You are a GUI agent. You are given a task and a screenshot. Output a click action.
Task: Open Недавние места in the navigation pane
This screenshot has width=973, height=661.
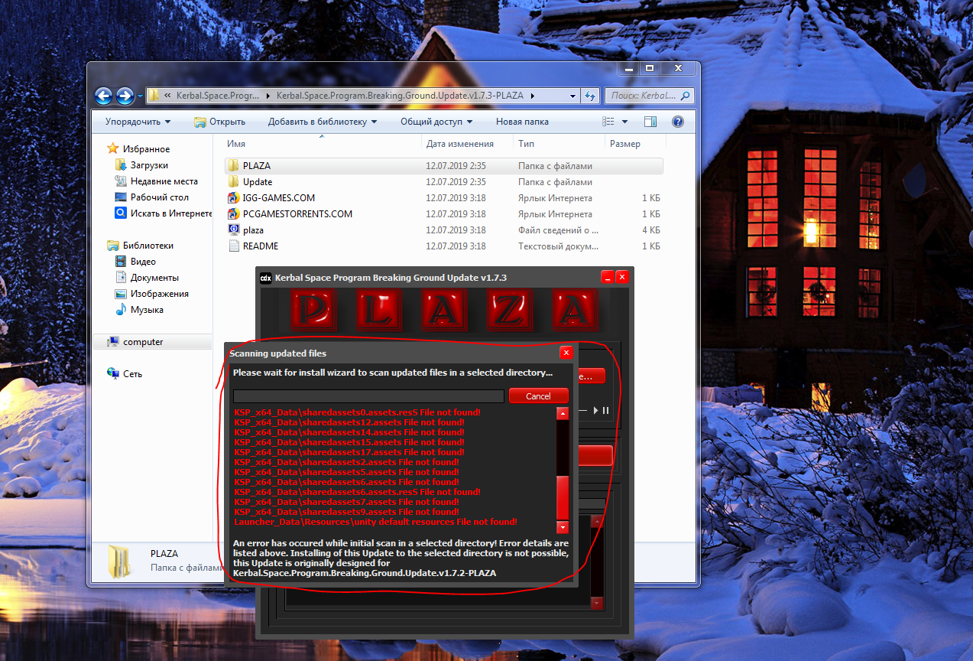[x=164, y=181]
